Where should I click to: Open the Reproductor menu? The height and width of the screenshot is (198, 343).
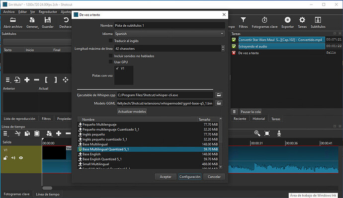tap(48, 12)
